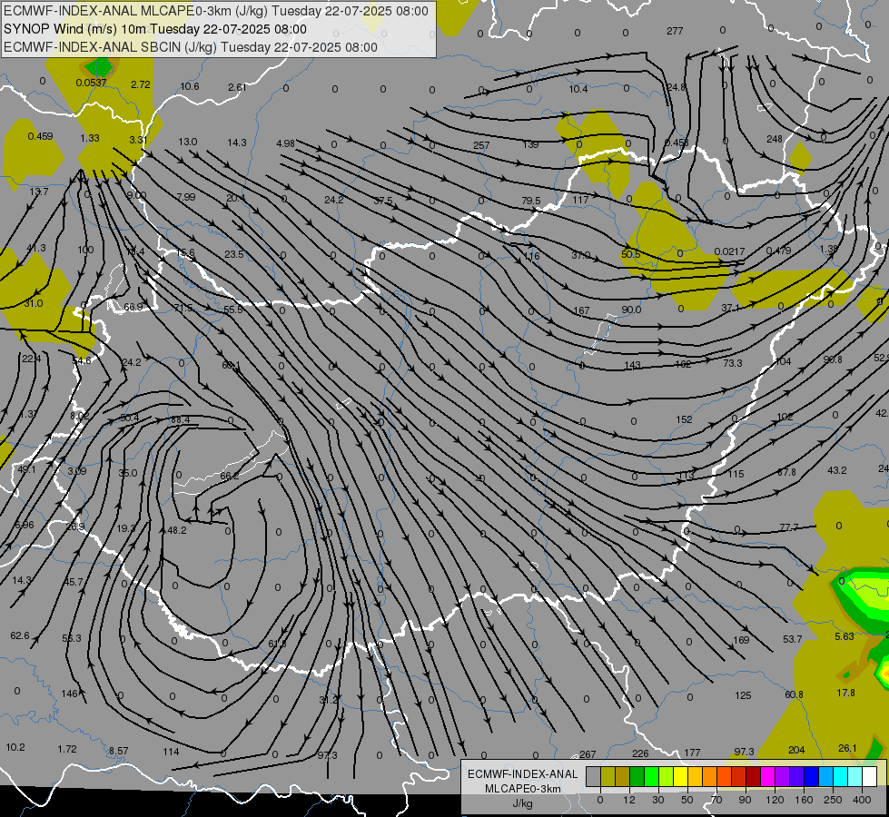Click the map value 66.2
The width and height of the screenshot is (889, 817).
click(x=229, y=476)
